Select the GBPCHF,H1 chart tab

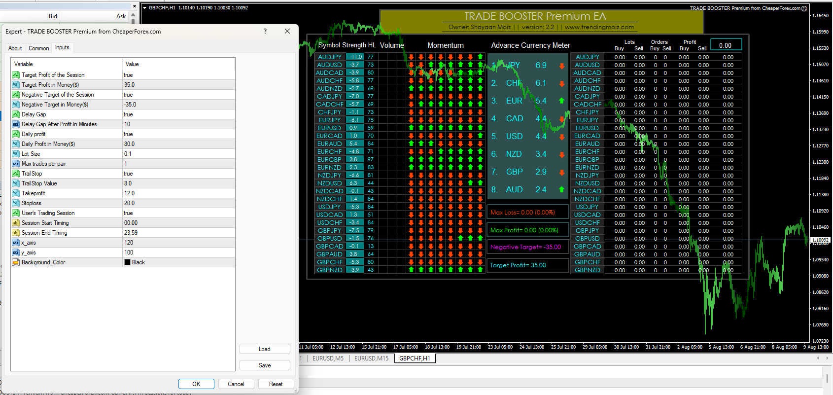(x=415, y=359)
